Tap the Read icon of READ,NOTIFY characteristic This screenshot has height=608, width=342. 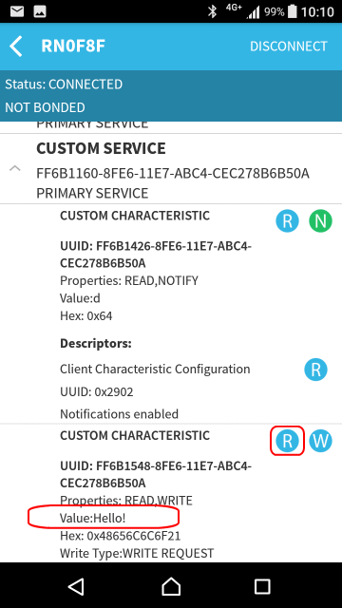[x=287, y=221]
